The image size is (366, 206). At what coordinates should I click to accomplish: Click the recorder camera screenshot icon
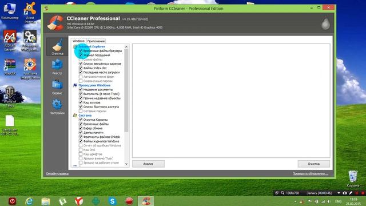tap(345, 193)
